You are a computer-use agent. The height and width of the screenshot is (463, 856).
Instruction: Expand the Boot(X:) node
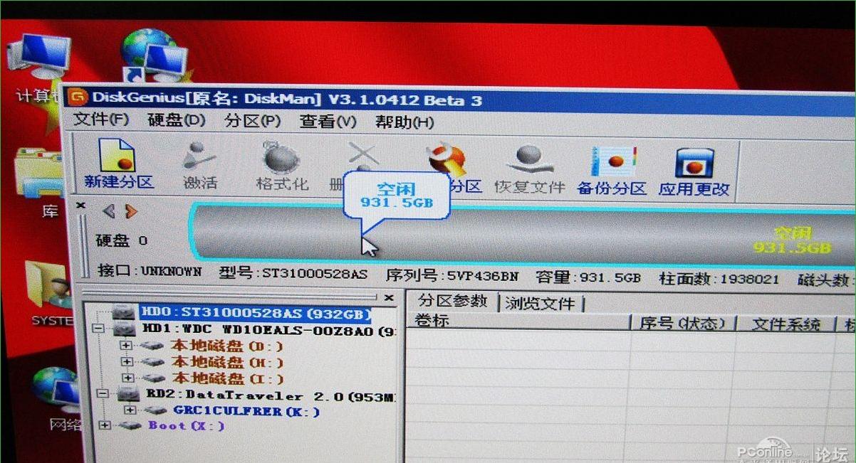[105, 425]
